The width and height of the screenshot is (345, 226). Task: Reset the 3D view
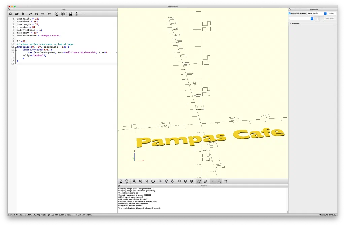[x=153, y=181]
